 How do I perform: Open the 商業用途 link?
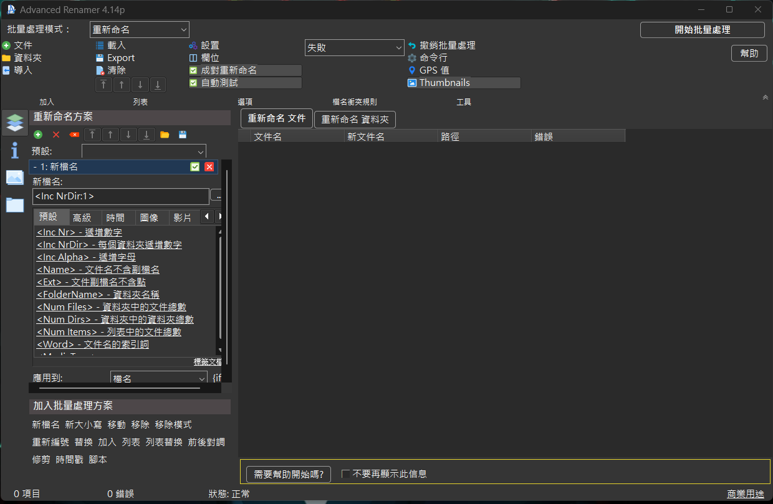[x=746, y=493]
